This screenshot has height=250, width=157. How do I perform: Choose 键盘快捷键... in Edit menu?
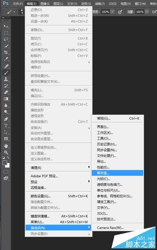click(59, 216)
